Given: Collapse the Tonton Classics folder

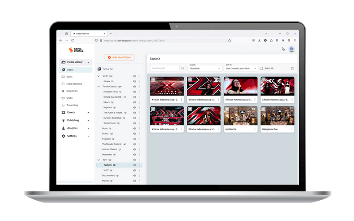Looking at the screenshot, I should tap(99, 87).
